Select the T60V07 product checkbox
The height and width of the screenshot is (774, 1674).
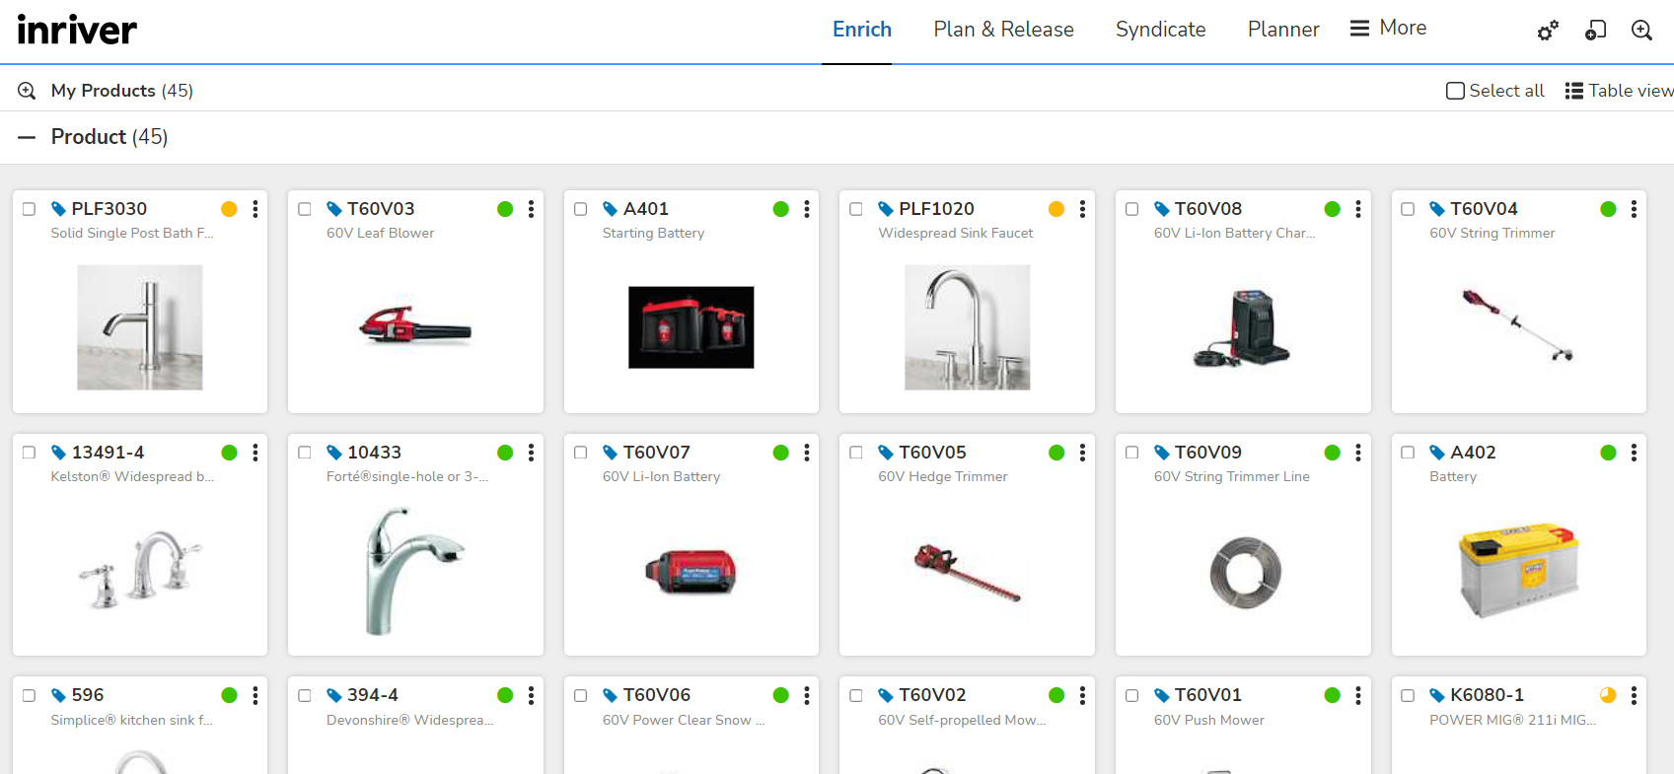click(x=581, y=453)
